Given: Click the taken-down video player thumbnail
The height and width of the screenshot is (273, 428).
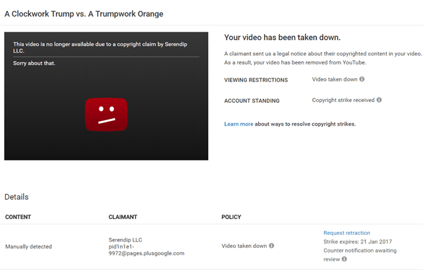Looking at the screenshot, I should [106, 96].
